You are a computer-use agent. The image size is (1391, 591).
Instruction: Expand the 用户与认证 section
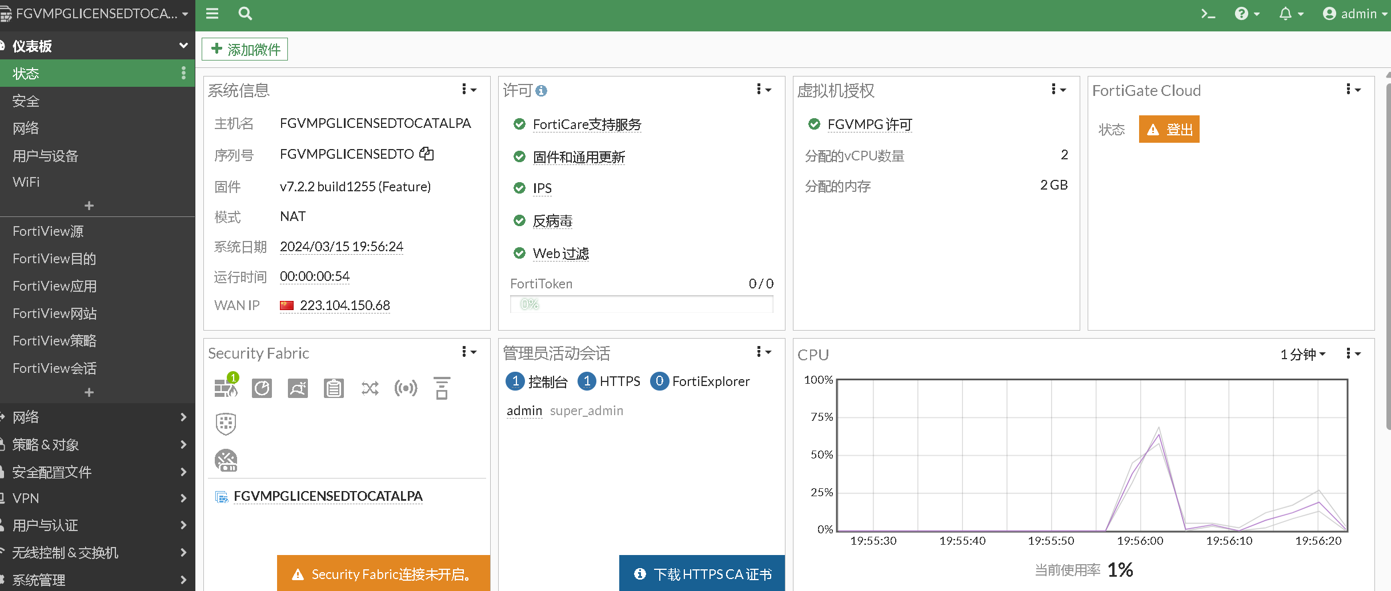pyautogui.click(x=183, y=525)
